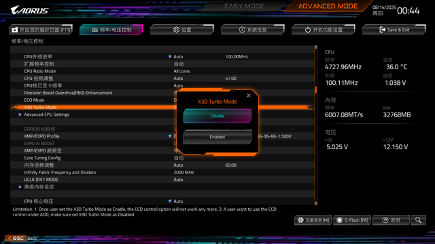Click the gear icon on 设置 tab
435x244 pixels.
pyautogui.click(x=176, y=30)
